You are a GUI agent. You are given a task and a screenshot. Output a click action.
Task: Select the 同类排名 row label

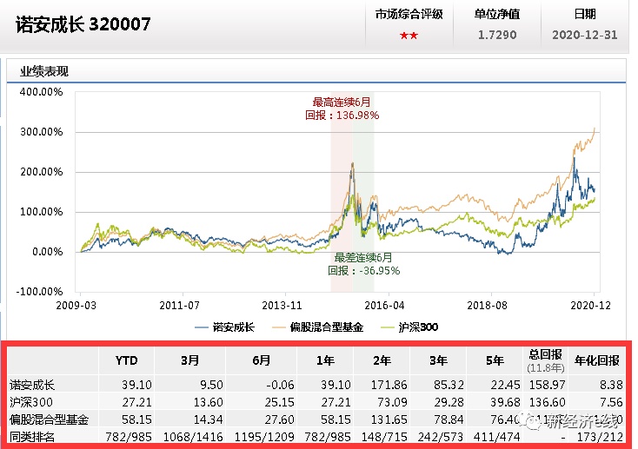point(32,437)
